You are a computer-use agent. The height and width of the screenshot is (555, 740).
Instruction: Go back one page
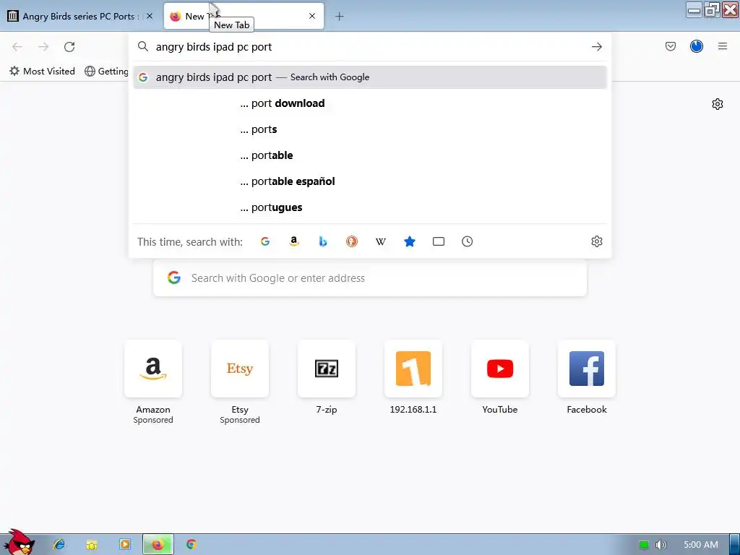(17, 47)
